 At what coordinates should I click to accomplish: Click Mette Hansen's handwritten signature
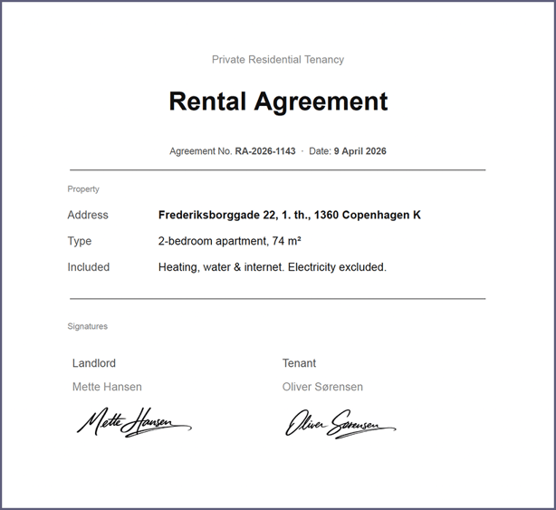[x=133, y=422]
